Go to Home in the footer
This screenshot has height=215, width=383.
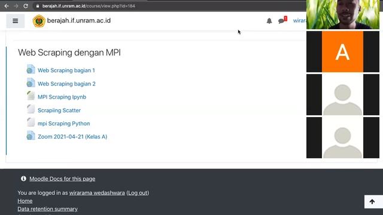point(25,201)
